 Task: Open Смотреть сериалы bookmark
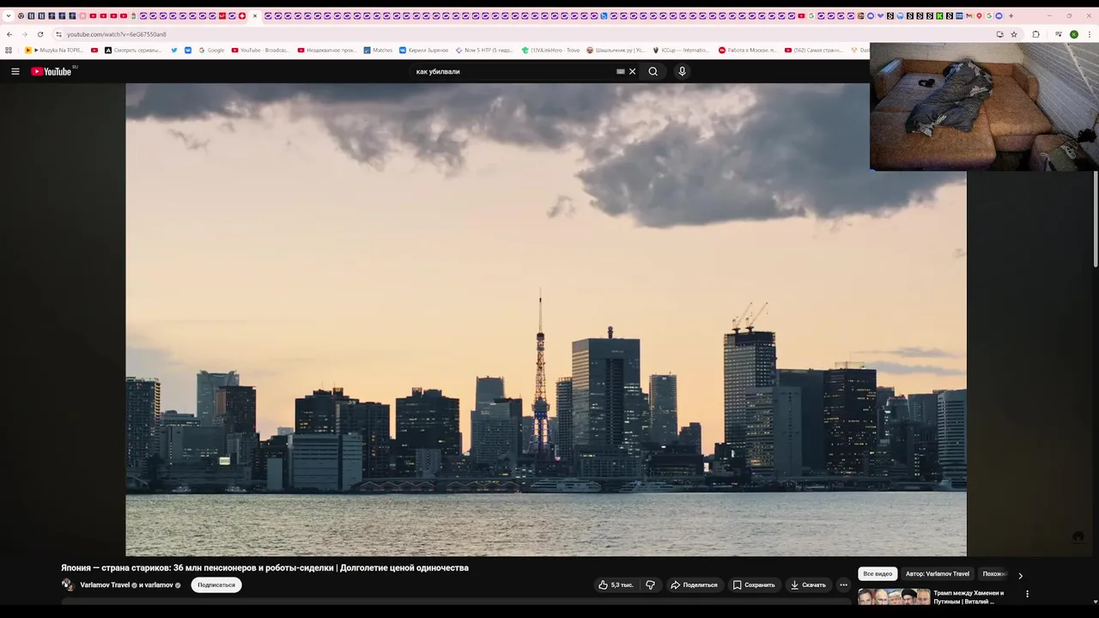[x=132, y=50]
